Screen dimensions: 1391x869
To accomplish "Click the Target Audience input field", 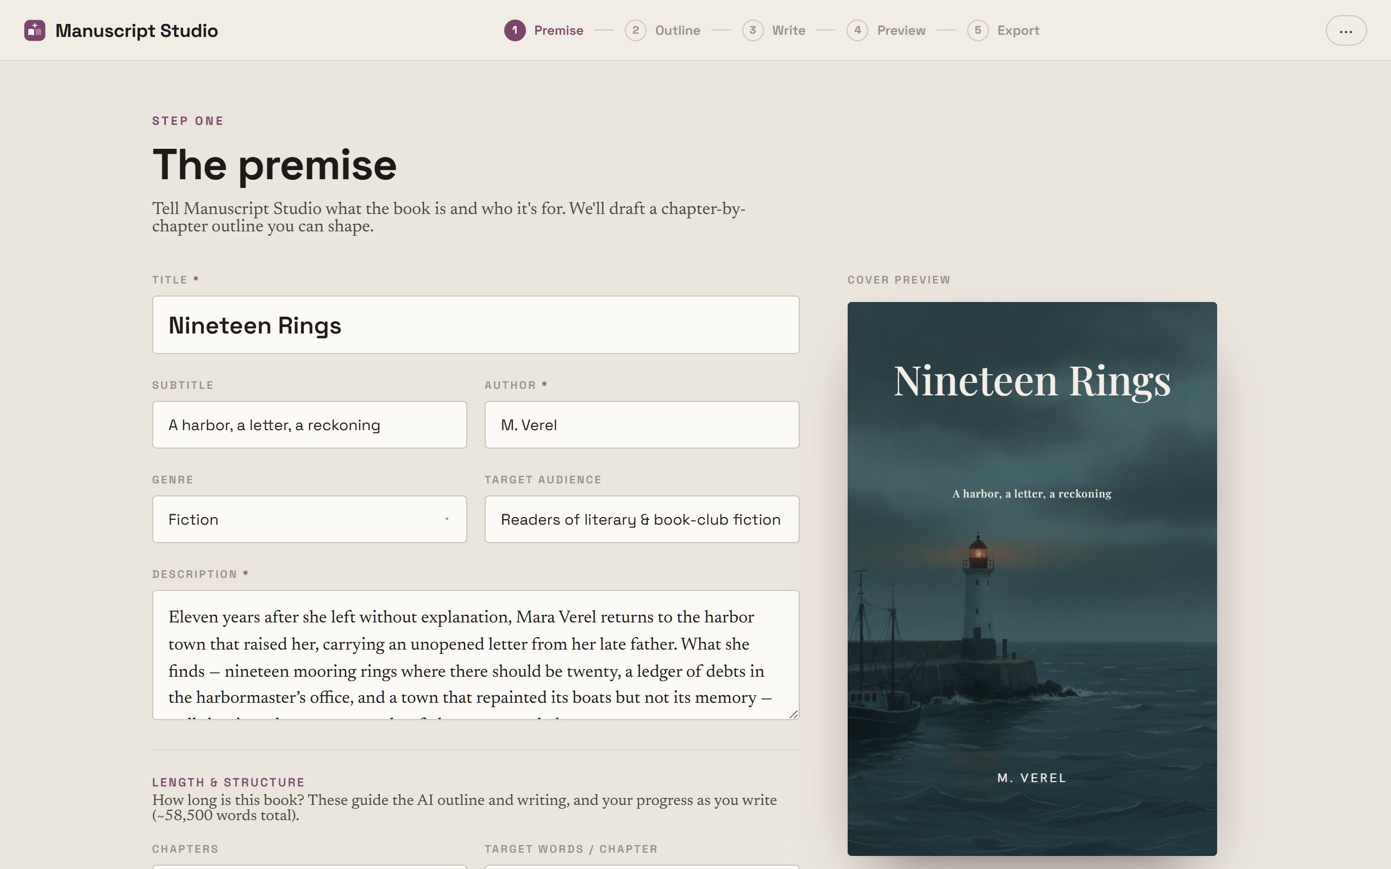I will tap(642, 519).
